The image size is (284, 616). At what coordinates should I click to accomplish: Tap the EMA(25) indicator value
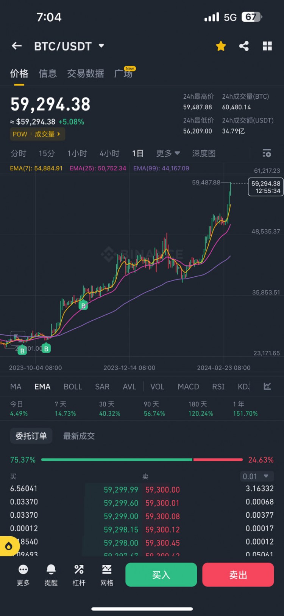pyautogui.click(x=98, y=168)
